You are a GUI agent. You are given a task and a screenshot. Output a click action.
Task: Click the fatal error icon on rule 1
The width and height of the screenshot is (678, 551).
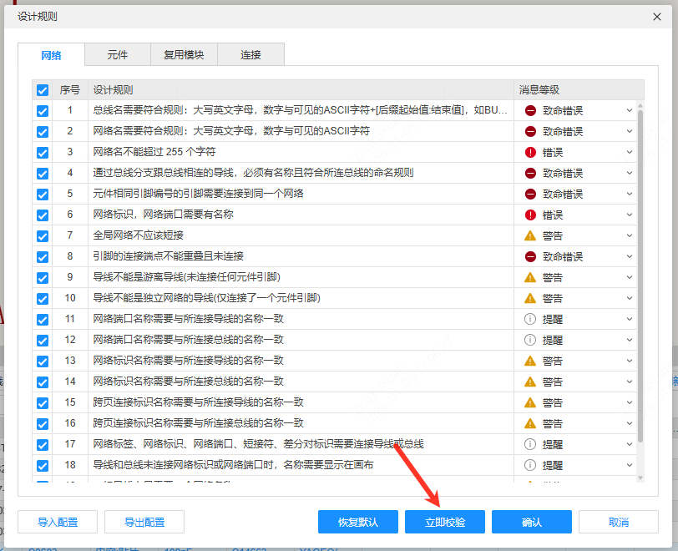[x=531, y=110]
